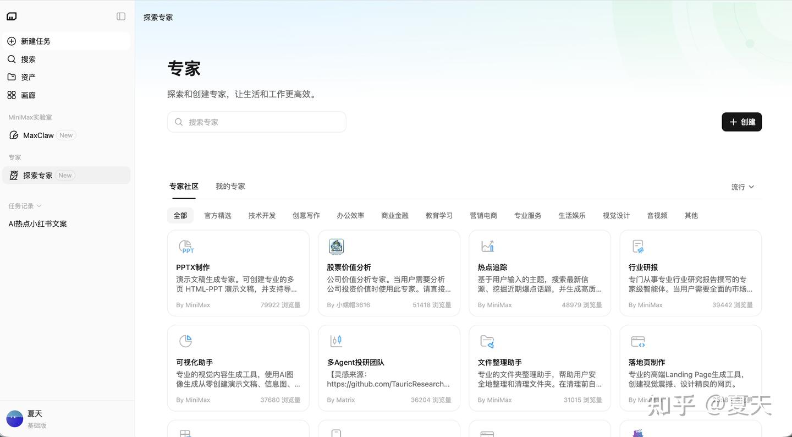The height and width of the screenshot is (437, 792).
Task: Filter experts by 视觉设计
Action: click(x=616, y=216)
